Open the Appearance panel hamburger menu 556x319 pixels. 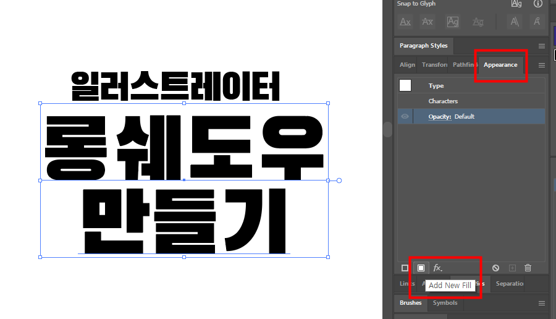[541, 65]
